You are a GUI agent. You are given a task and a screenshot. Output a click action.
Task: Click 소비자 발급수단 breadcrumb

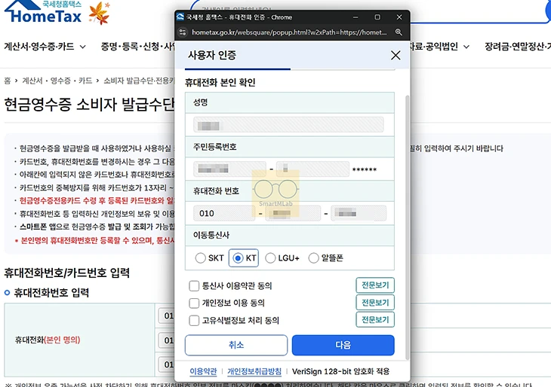[x=139, y=81]
